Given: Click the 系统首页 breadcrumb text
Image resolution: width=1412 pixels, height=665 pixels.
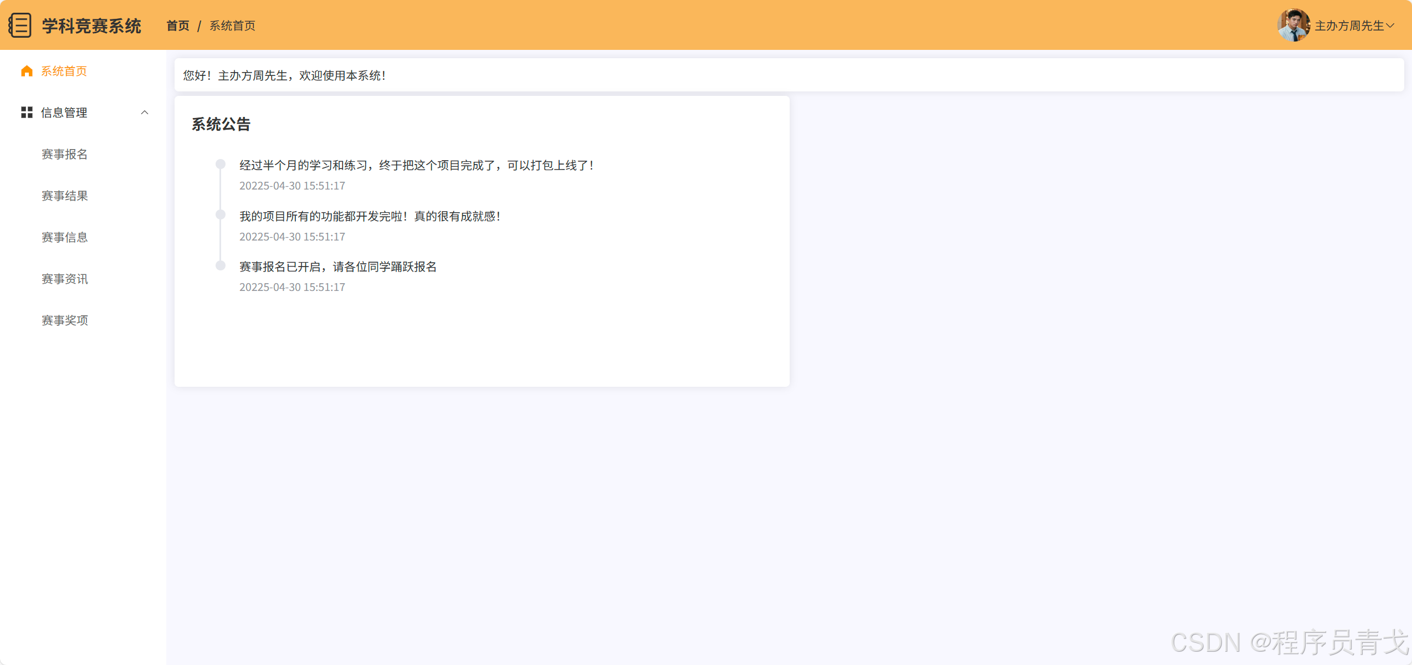Looking at the screenshot, I should click(232, 25).
